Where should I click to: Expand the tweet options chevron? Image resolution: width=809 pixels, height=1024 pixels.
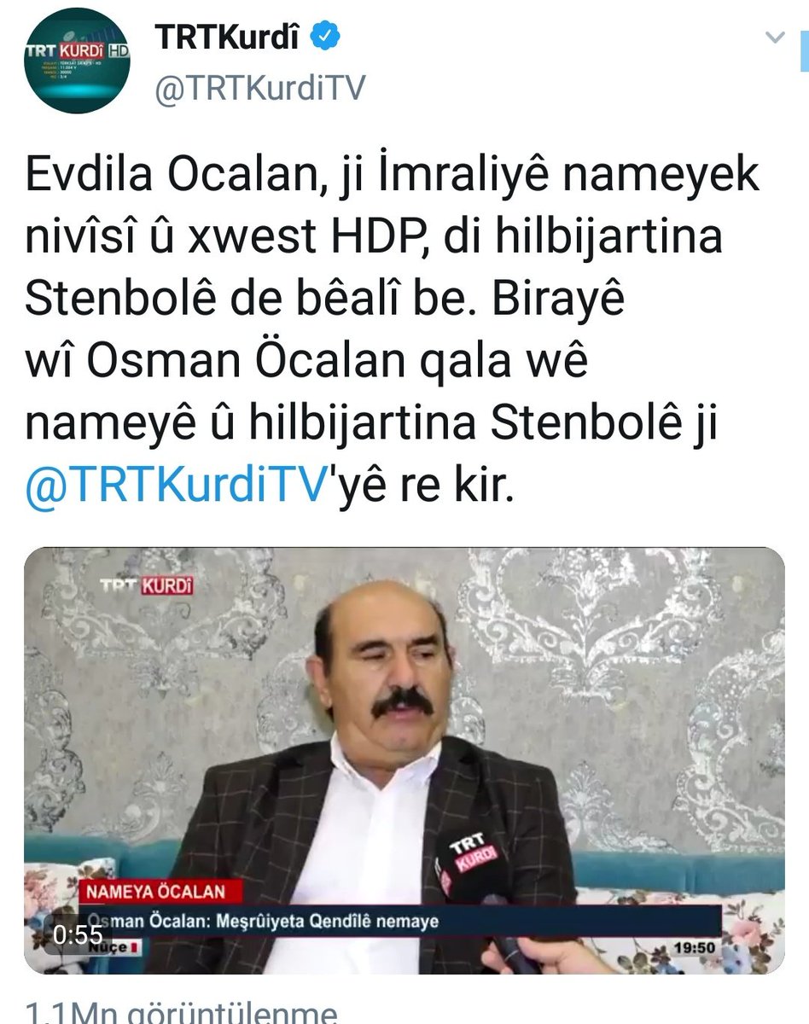775,38
